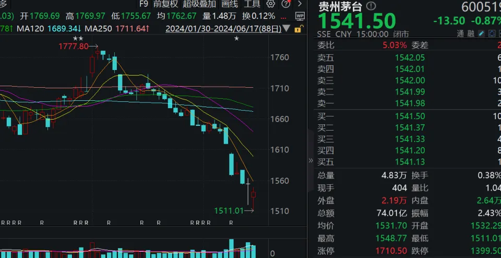Click the 画线 draw line button
Screen dimensions: 501x258
click(229, 4)
